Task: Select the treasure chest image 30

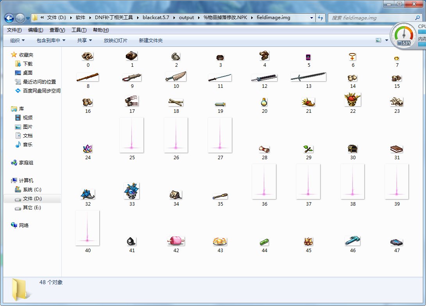Action: pyautogui.click(x=353, y=149)
